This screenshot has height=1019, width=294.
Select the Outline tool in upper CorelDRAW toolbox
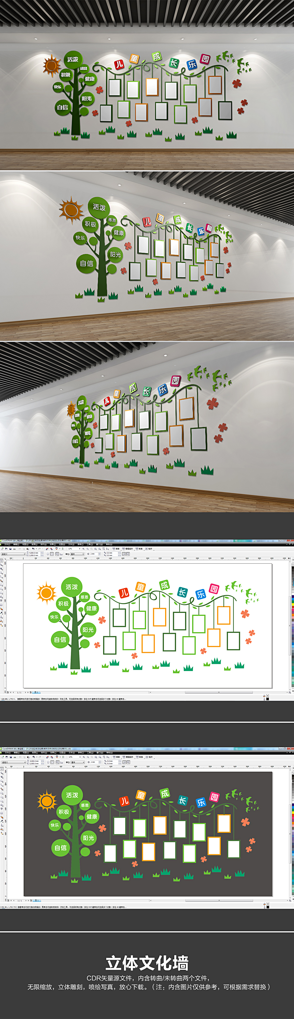coord(1,617)
